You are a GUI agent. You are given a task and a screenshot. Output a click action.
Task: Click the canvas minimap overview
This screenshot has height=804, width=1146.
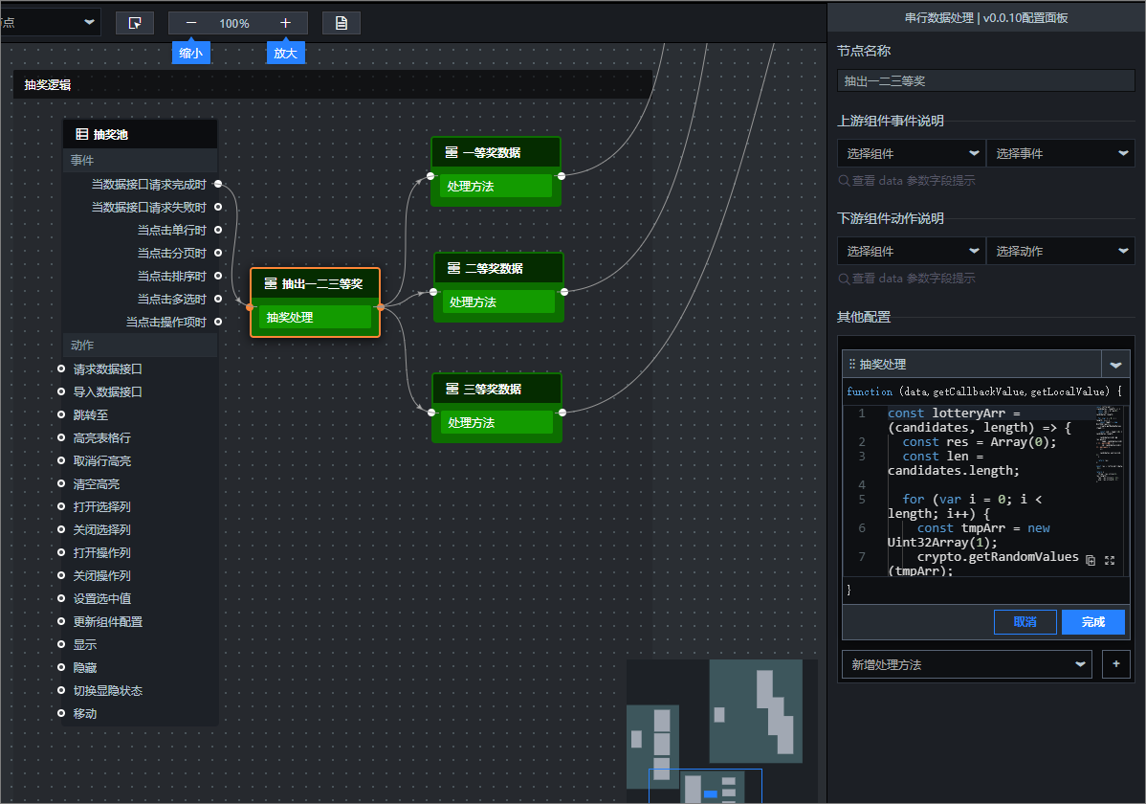coord(720,731)
